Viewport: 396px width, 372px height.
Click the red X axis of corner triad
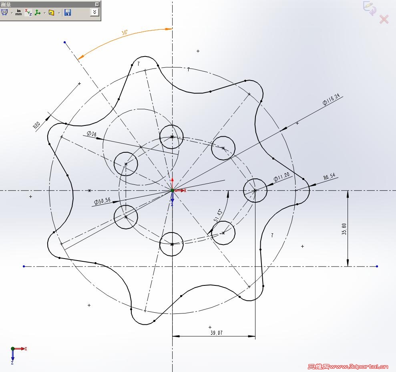click(20, 349)
